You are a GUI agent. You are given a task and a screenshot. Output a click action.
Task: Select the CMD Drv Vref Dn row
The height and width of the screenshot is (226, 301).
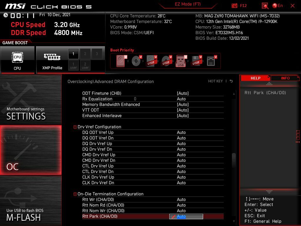[153, 160]
